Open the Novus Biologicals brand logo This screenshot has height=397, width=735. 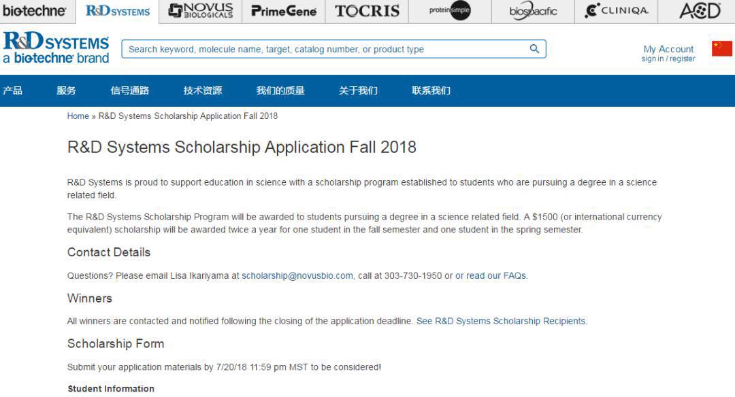[x=200, y=11]
